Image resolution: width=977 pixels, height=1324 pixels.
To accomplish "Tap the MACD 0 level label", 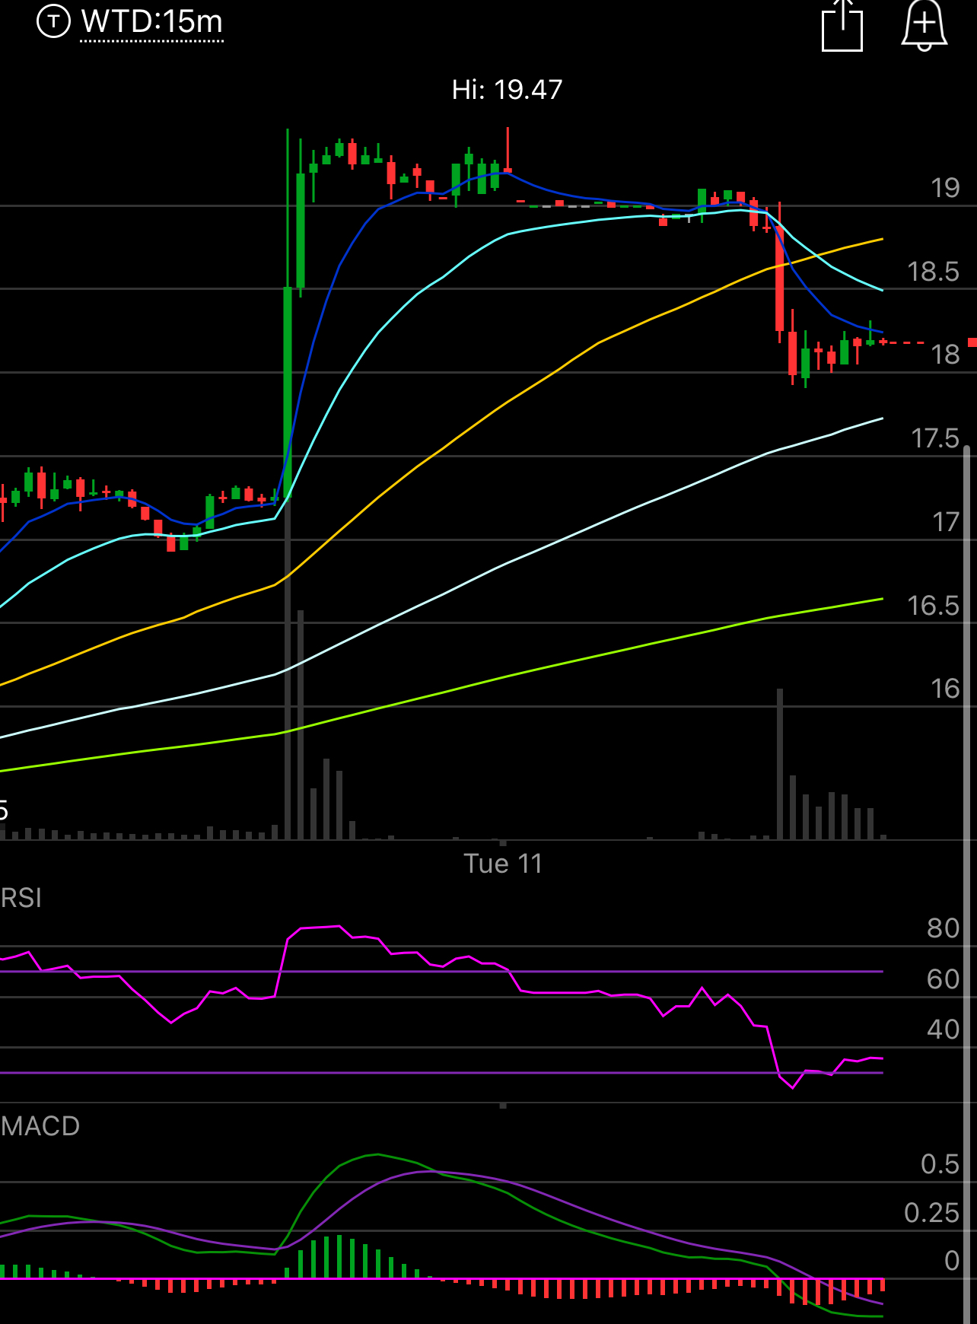I will (x=952, y=1261).
